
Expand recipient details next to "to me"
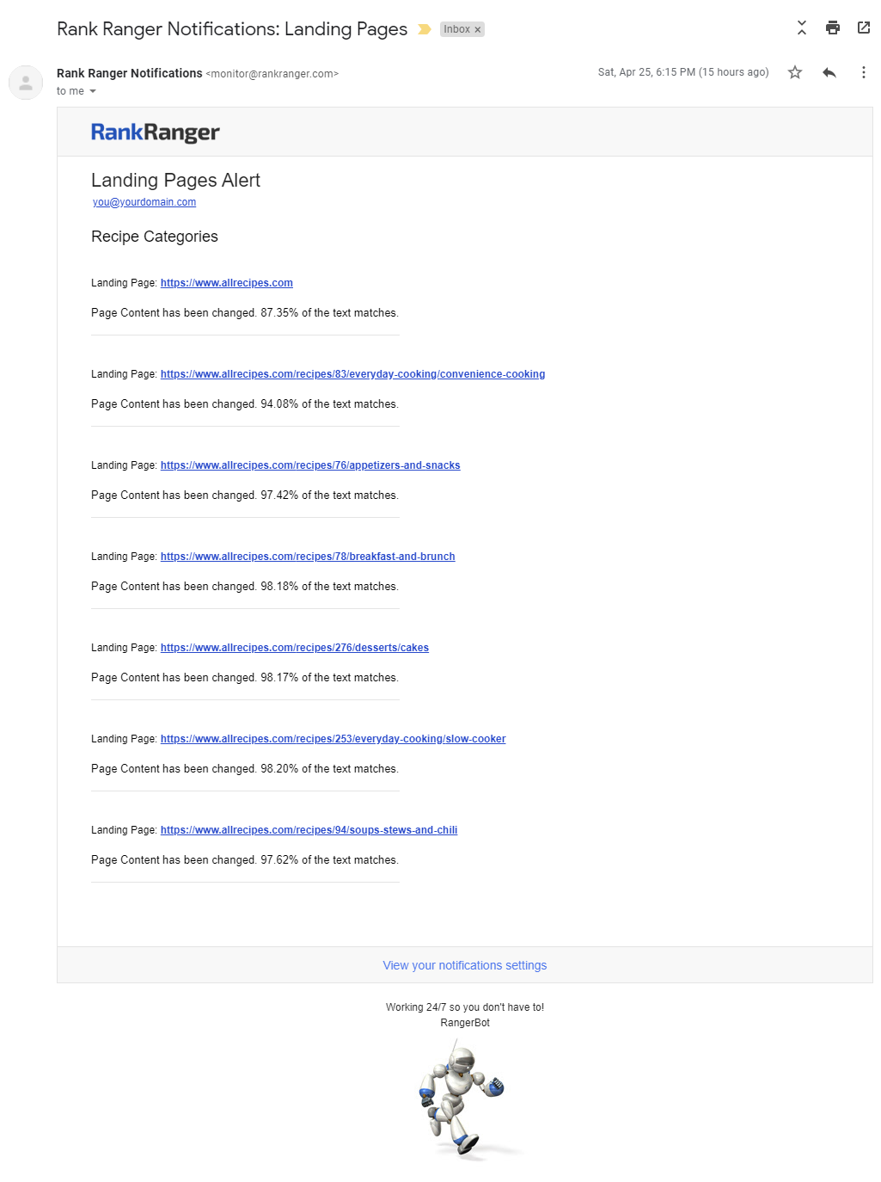point(93,91)
